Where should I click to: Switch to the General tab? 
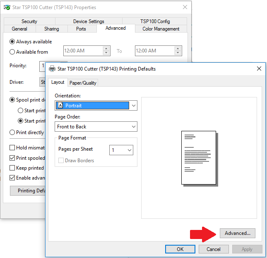[x=19, y=29]
